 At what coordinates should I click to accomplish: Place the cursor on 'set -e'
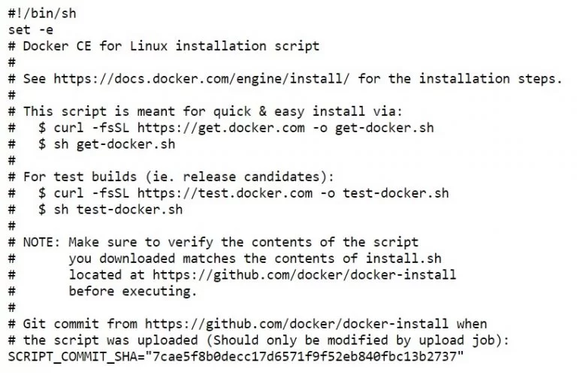(x=29, y=29)
